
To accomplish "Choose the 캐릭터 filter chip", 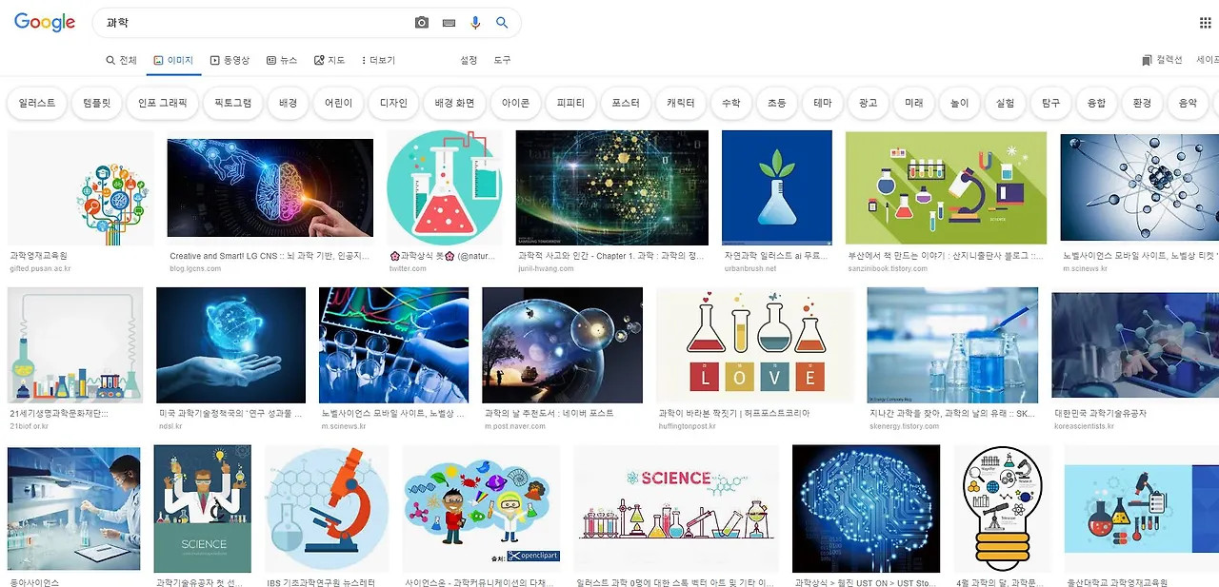I will 681,103.
